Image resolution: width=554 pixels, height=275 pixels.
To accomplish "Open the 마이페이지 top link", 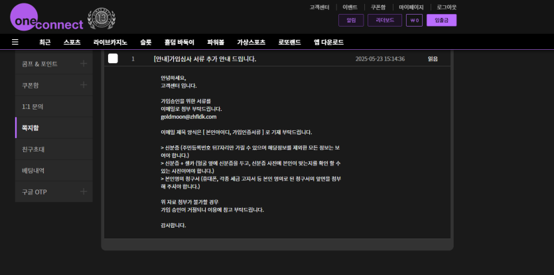I will click(x=411, y=7).
